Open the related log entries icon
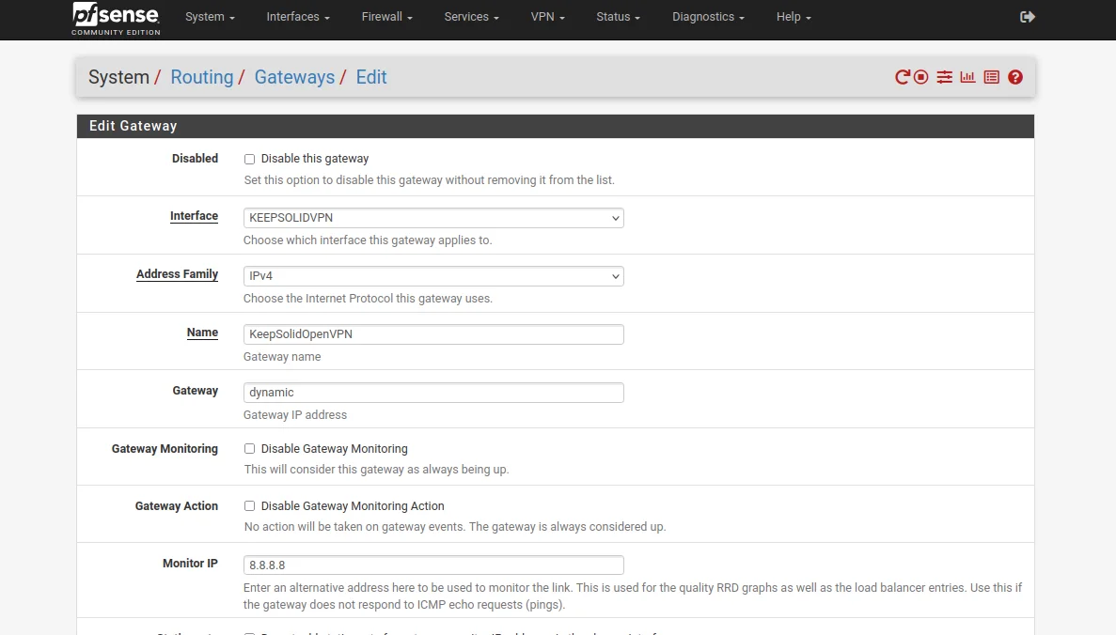Screen dimensions: 1116x635 click(x=991, y=78)
